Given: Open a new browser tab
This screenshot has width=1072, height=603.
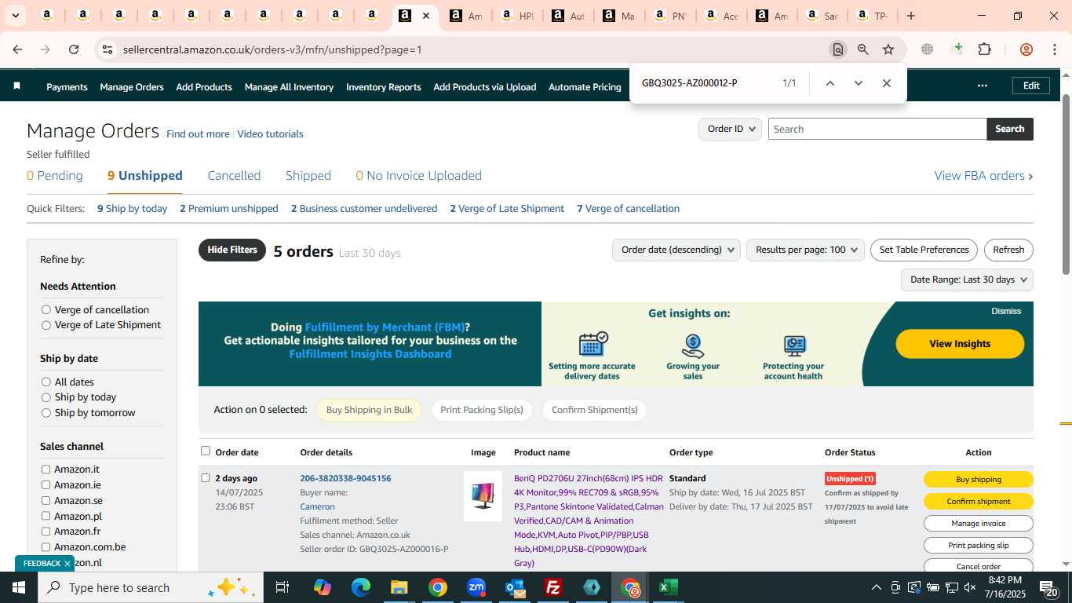Looking at the screenshot, I should pos(910,16).
